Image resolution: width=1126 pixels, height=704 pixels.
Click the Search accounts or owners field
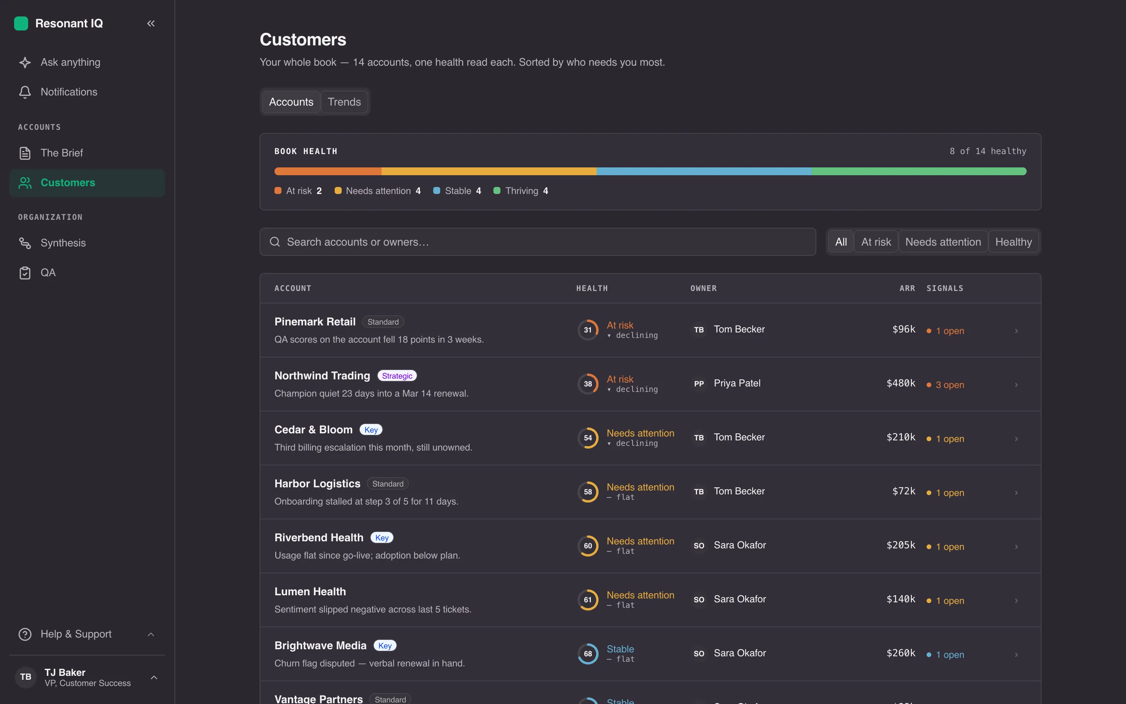pyautogui.click(x=538, y=242)
